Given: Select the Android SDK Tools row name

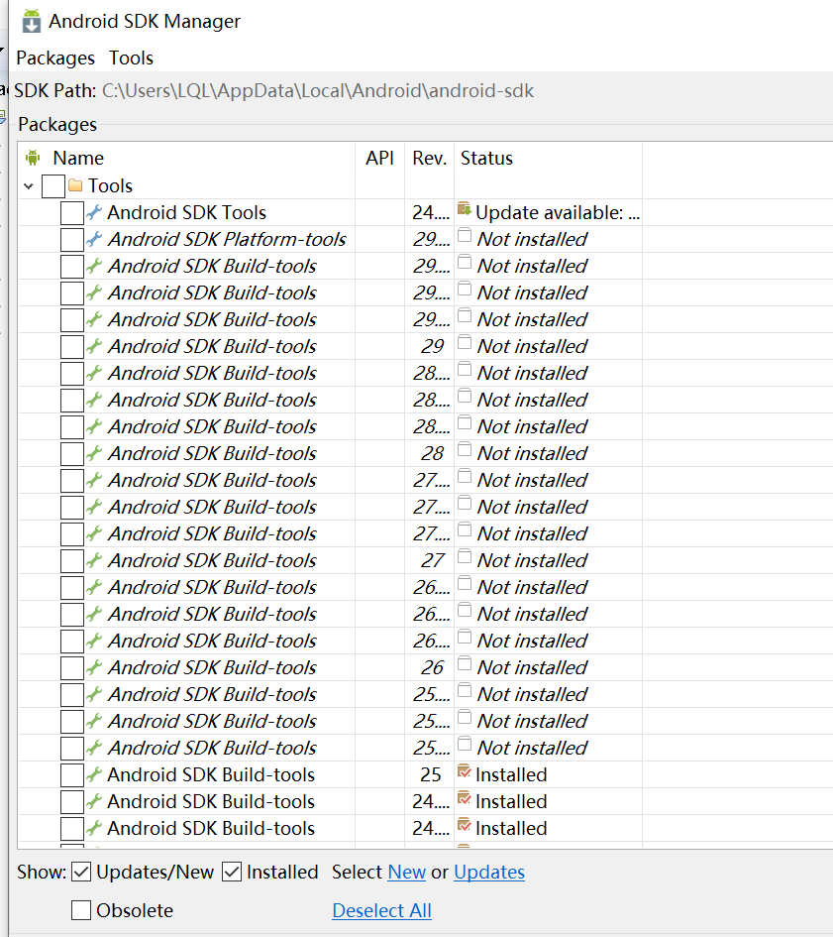Looking at the screenshot, I should pos(187,213).
